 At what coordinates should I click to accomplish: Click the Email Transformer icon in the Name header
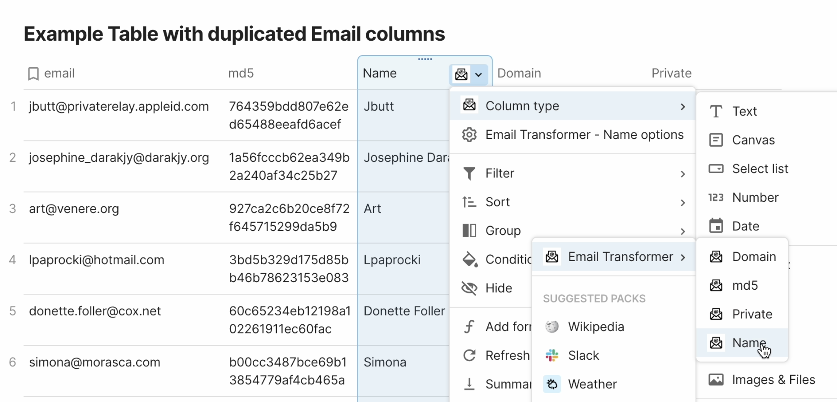click(x=461, y=74)
